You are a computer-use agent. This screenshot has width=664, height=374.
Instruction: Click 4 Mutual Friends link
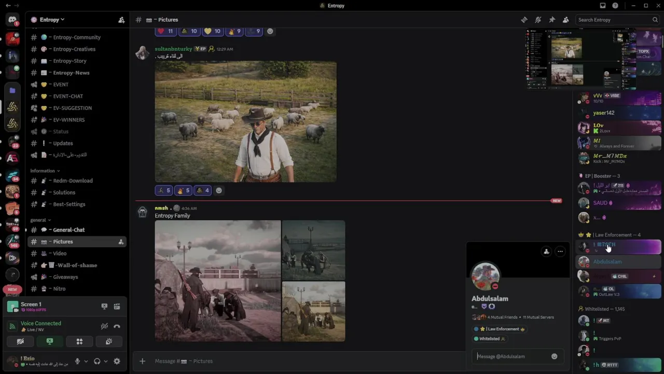(x=503, y=317)
